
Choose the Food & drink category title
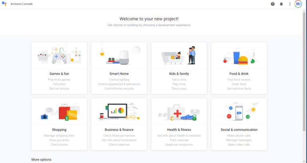point(239,74)
